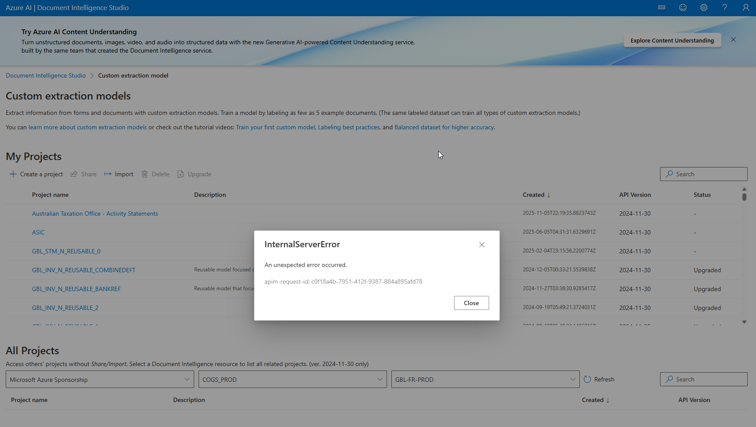The height and width of the screenshot is (427, 756).
Task: Click Status column header
Action: 702,195
